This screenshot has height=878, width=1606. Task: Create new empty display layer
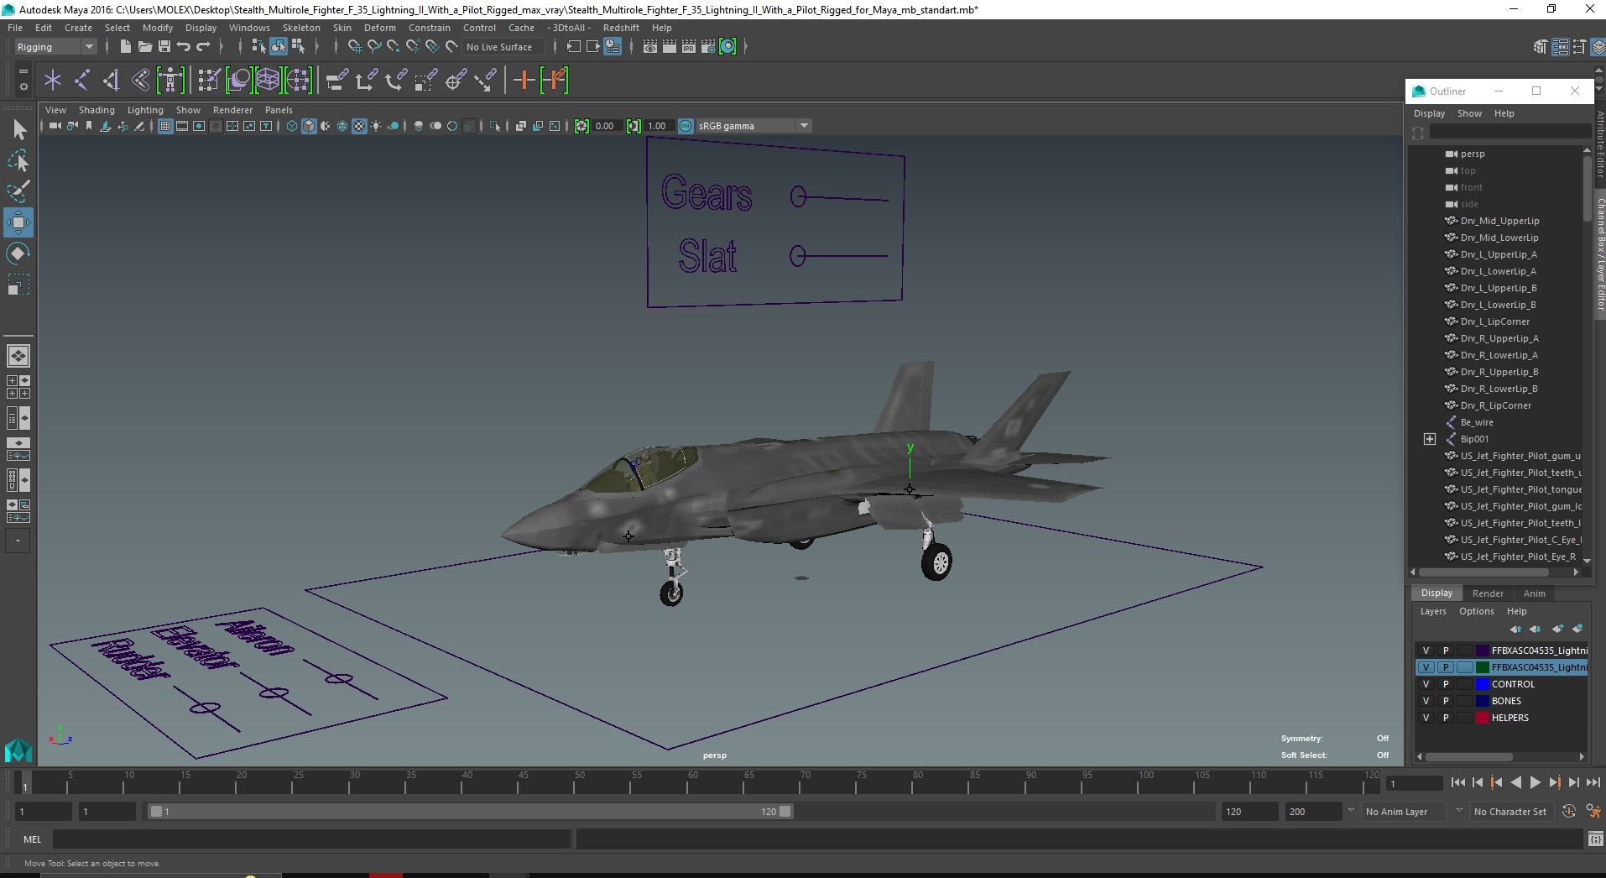click(x=1557, y=629)
